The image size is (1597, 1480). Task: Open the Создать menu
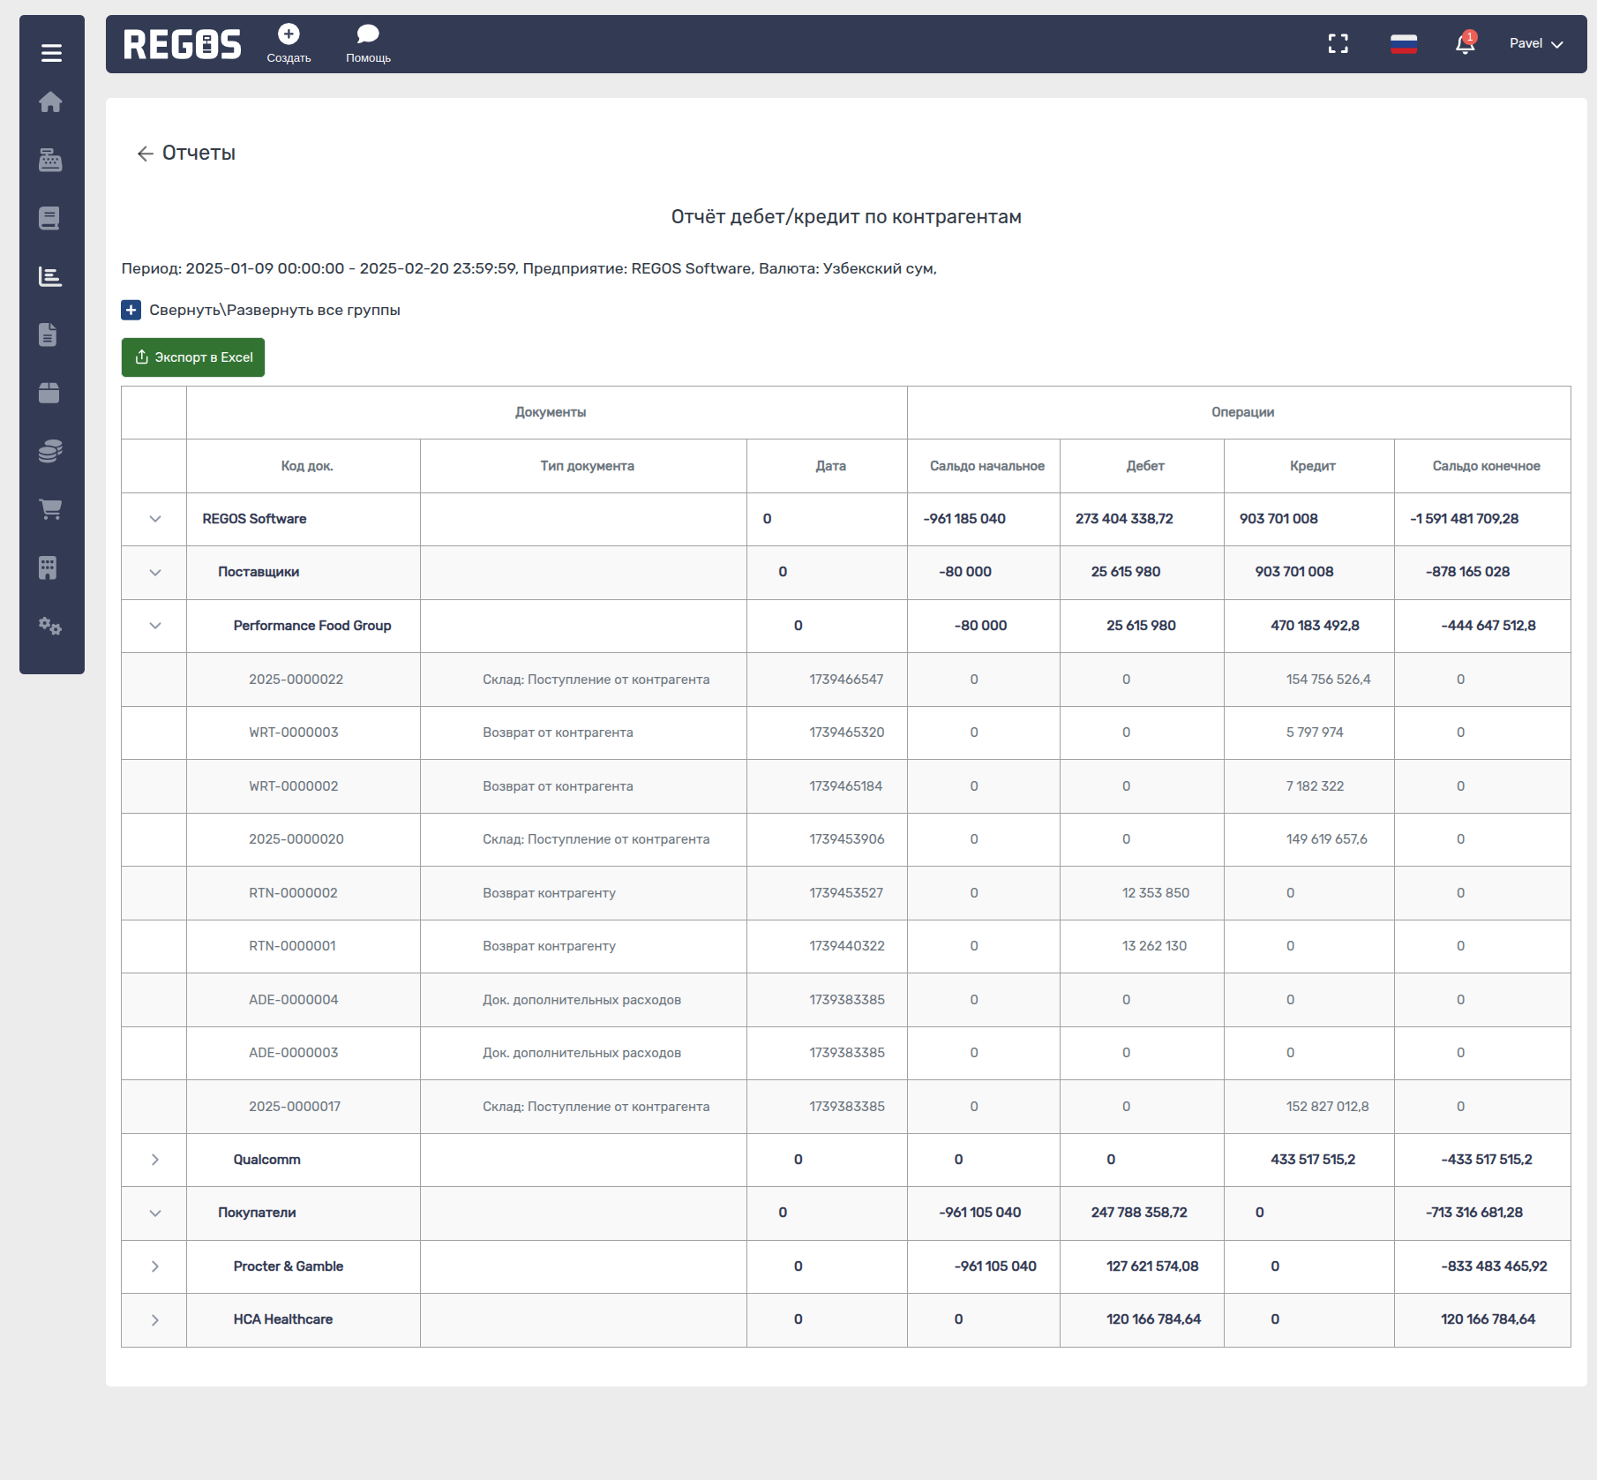tap(289, 43)
